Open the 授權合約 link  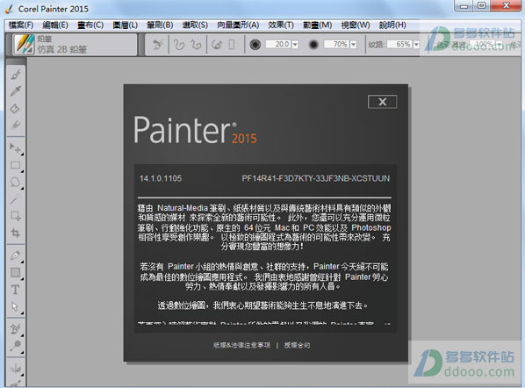click(298, 345)
